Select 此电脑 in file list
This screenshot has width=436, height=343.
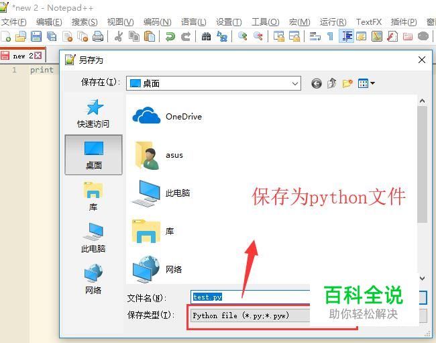click(160, 193)
